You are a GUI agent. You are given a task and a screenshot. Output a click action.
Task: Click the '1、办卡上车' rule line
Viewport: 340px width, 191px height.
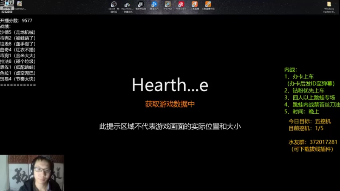299,76
